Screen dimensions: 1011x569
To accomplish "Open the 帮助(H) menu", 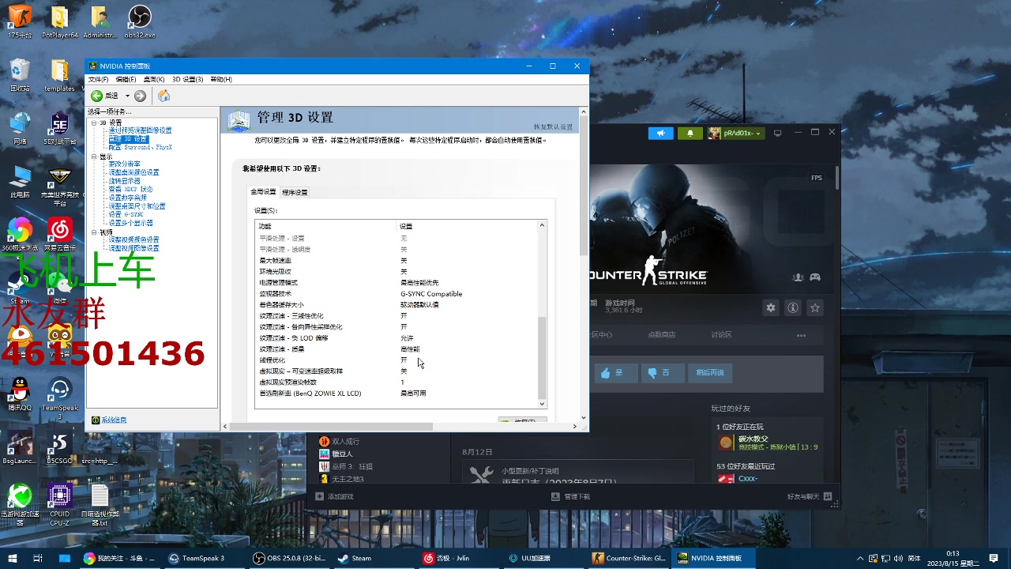I will [221, 79].
